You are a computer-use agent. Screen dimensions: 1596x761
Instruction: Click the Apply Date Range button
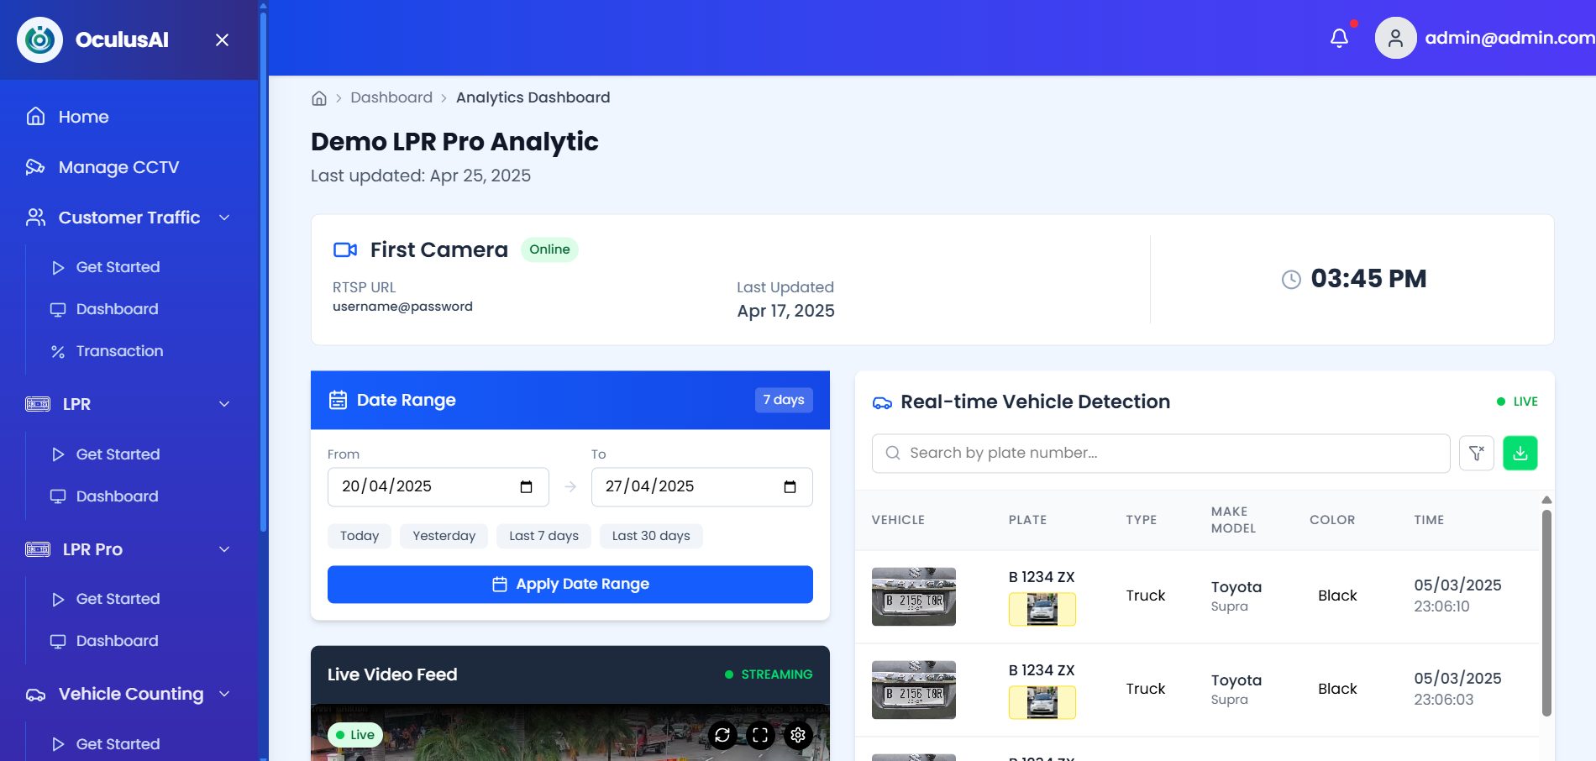tap(570, 584)
